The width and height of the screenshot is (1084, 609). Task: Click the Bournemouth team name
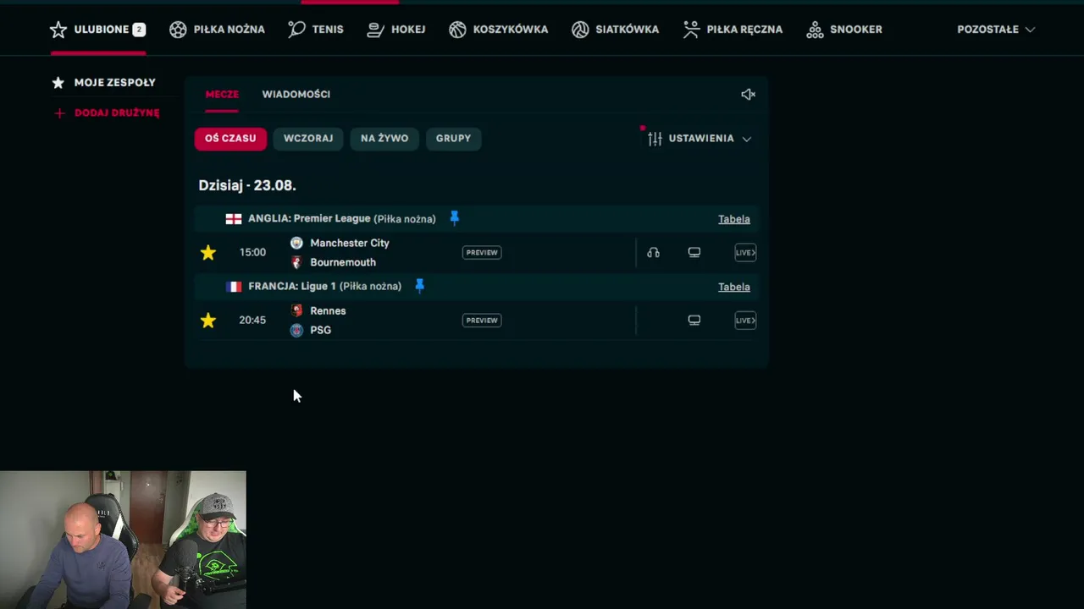click(343, 262)
